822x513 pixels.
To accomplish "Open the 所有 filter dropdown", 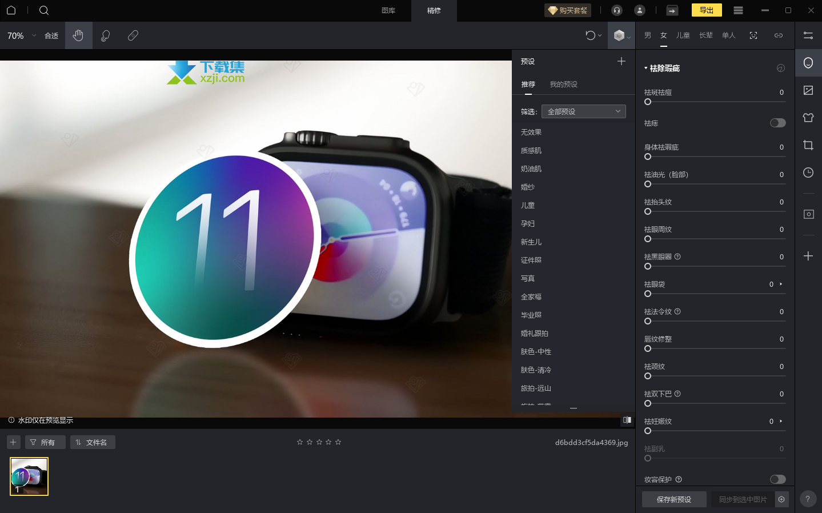I will tap(45, 442).
